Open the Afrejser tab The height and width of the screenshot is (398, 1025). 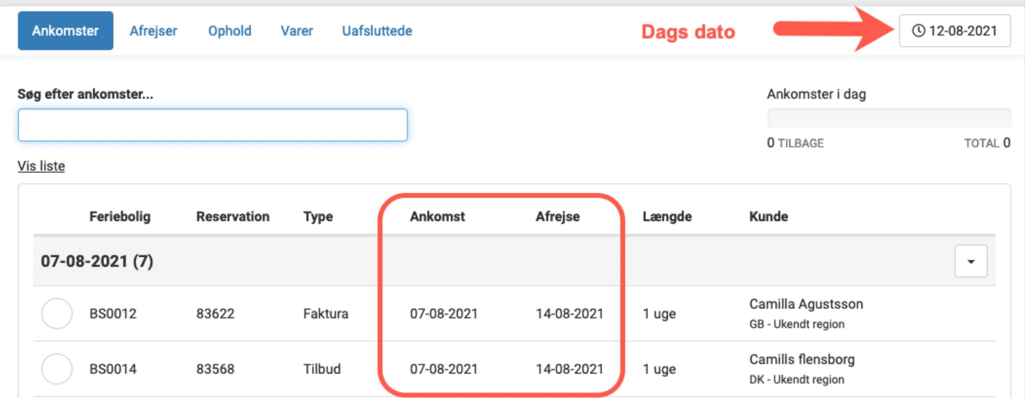click(x=153, y=31)
